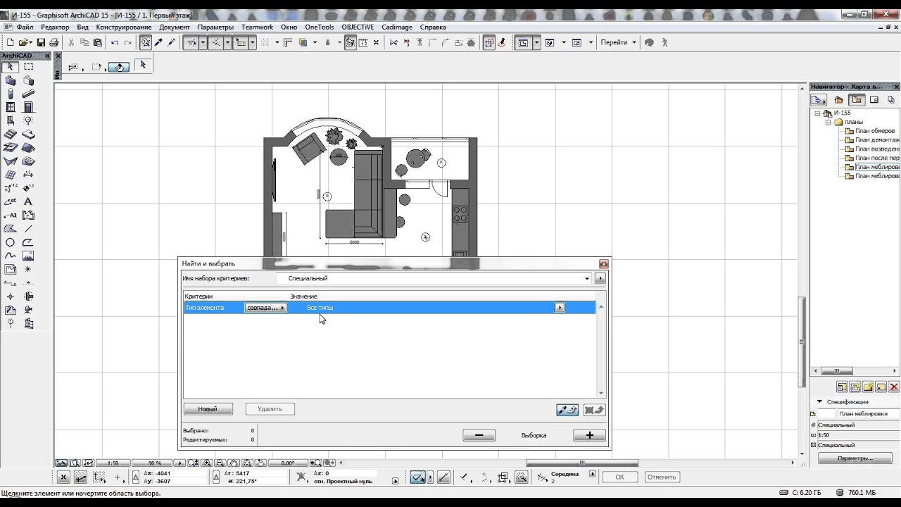The image size is (901, 507).
Task: Click the Print icon in the toolbar
Action: tap(53, 42)
